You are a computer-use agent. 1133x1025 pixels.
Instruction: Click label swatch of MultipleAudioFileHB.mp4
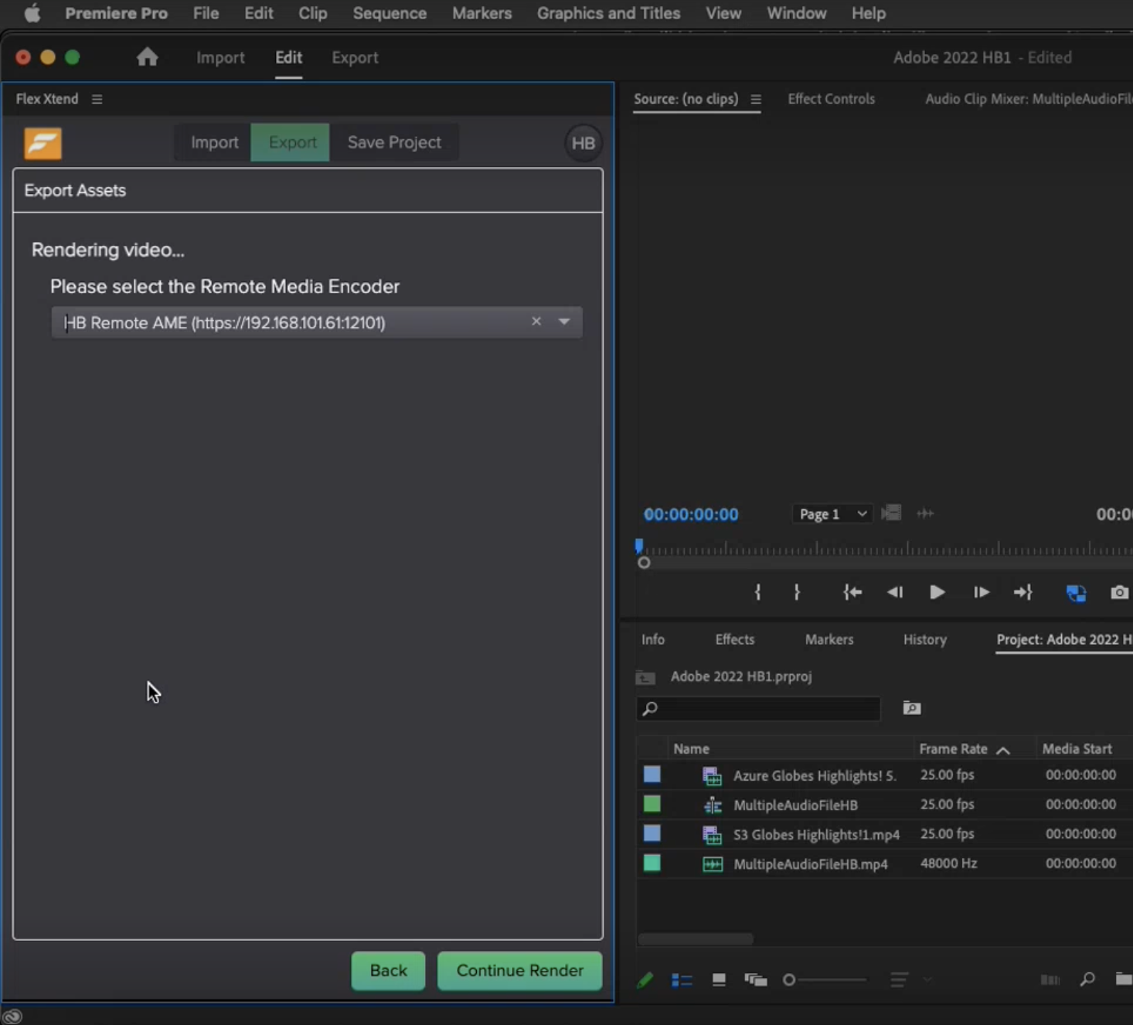click(x=652, y=863)
